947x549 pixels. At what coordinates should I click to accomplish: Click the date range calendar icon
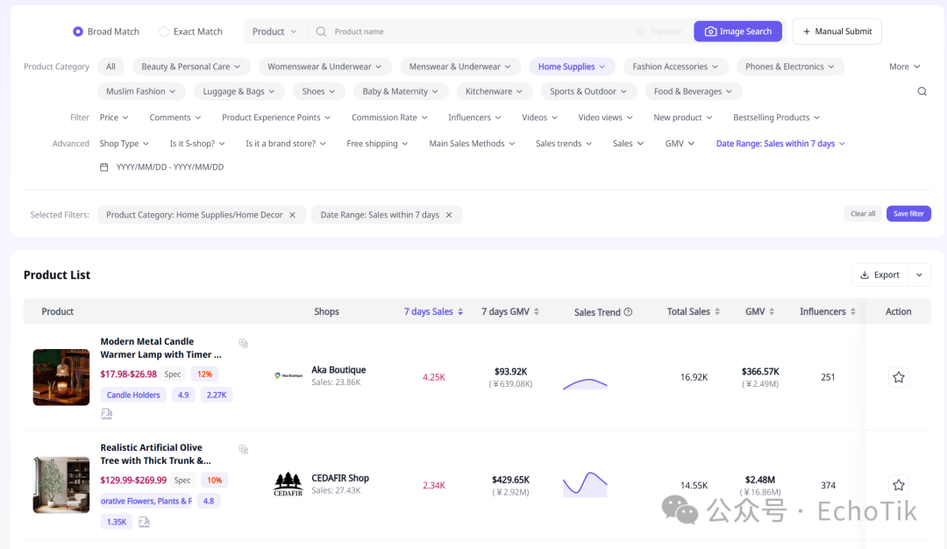pyautogui.click(x=103, y=168)
